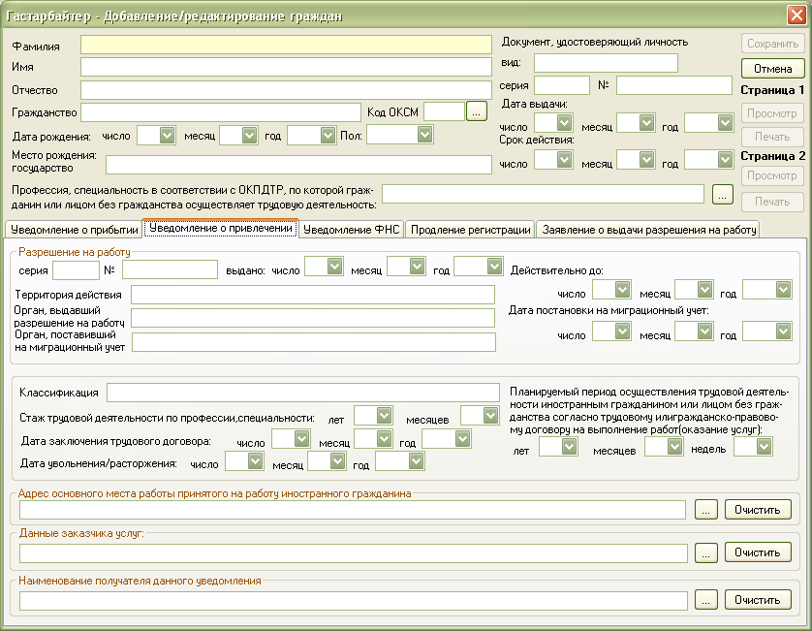Switch to the Уведомление о прибытии tab
812x631 pixels.
[74, 230]
